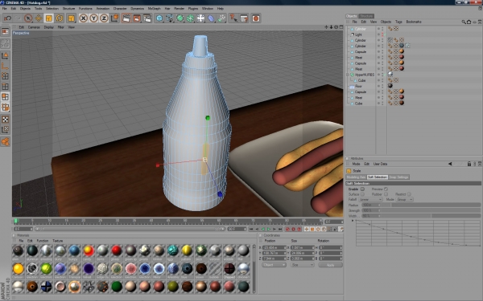Viewport: 483px width, 301px height.
Task: Open the Mode dropdown set to Group
Action: 404,199
